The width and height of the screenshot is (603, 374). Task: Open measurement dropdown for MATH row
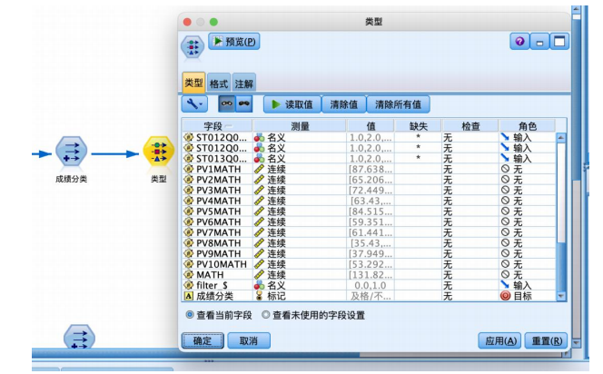pos(300,275)
